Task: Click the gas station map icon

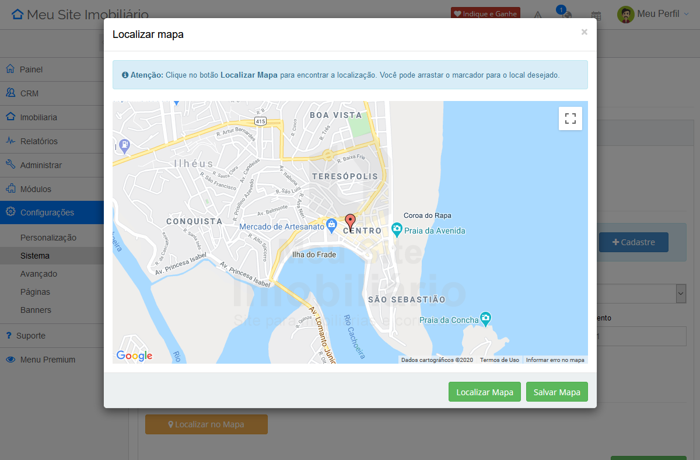Action: tap(124, 145)
